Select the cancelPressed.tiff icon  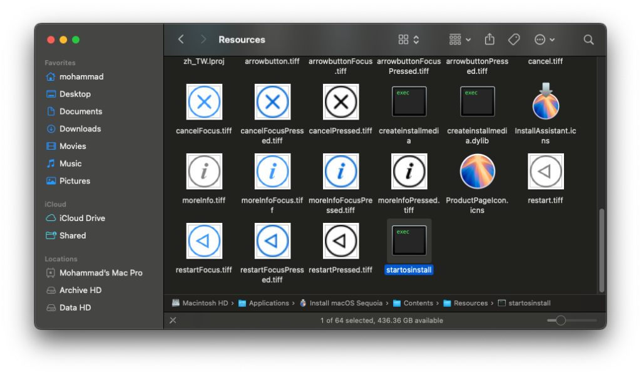341,101
